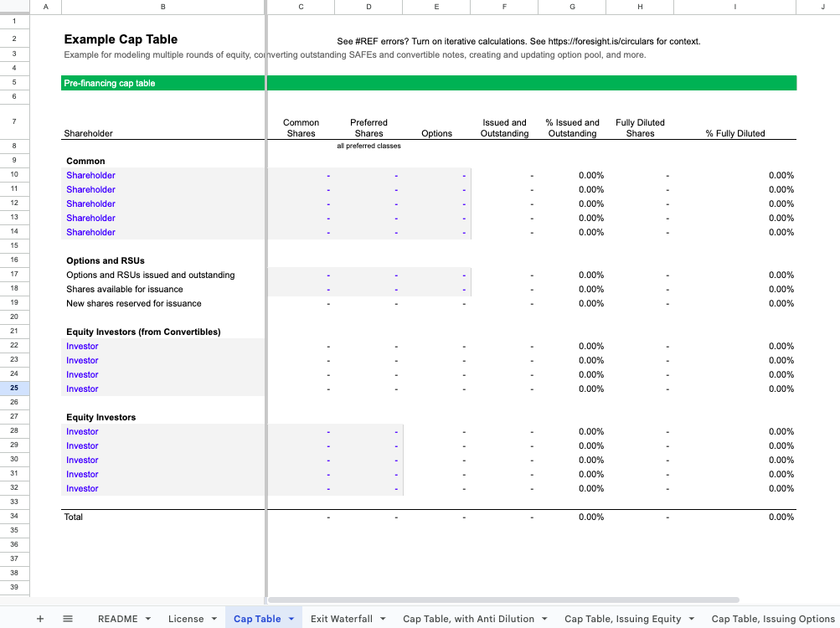
Task: Select row 10 % Issued and Outstanding value
Action: [x=591, y=175]
